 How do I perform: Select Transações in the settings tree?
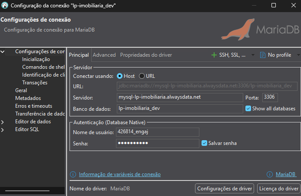pyautogui.click(x=35, y=83)
